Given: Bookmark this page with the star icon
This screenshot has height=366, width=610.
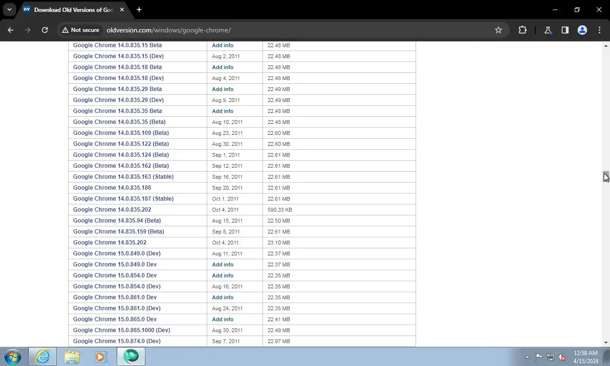Looking at the screenshot, I should (x=498, y=30).
